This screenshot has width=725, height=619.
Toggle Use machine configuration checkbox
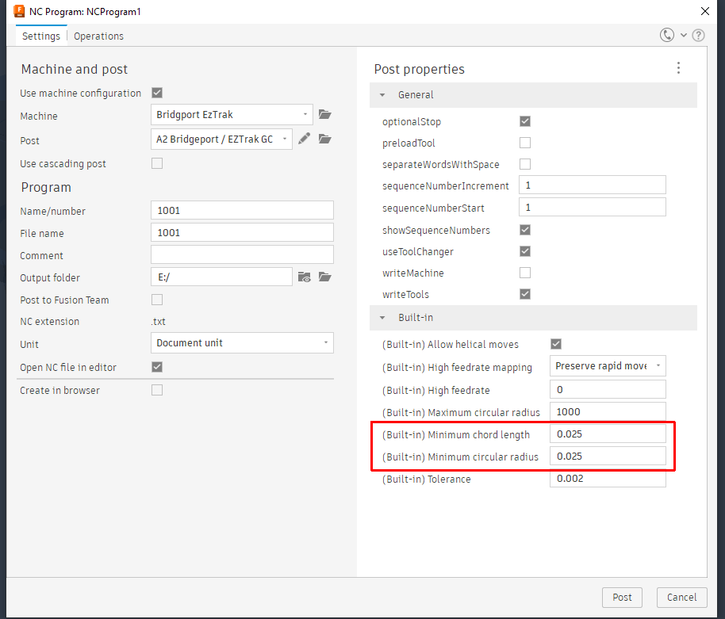click(x=157, y=93)
